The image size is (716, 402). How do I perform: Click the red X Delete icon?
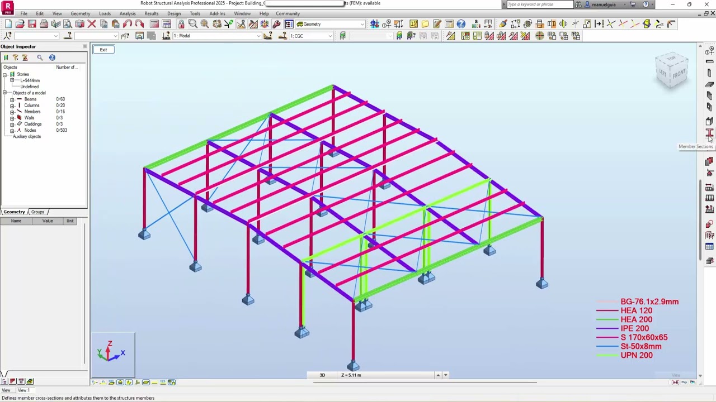pos(92,24)
